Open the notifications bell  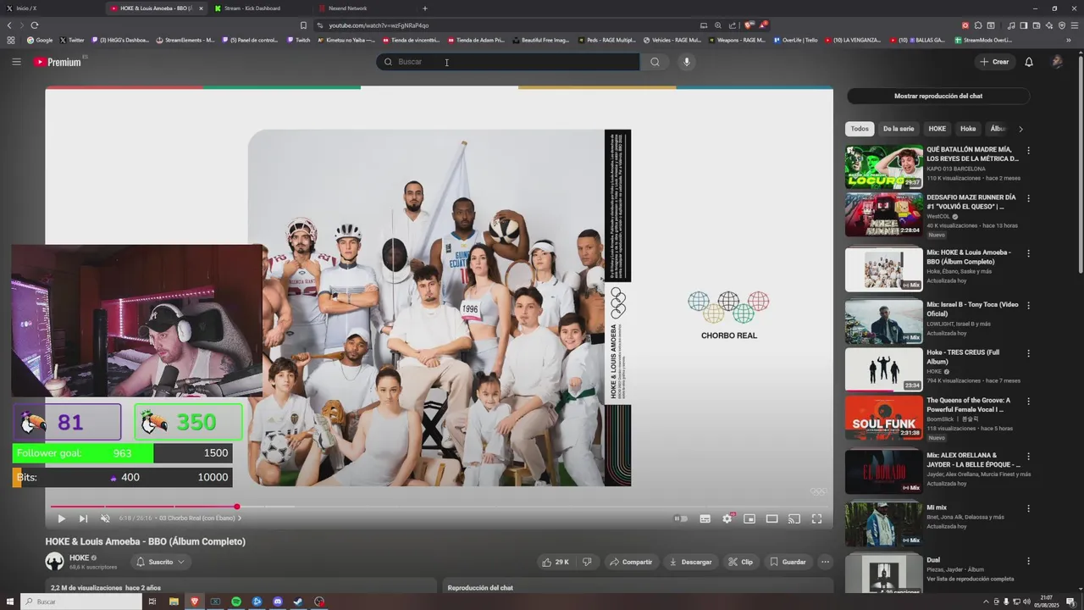(x=1029, y=62)
